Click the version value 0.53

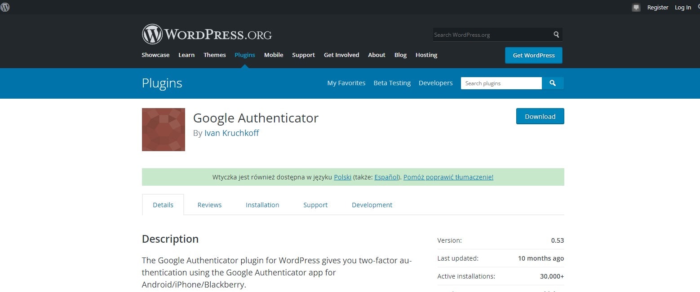coord(558,240)
